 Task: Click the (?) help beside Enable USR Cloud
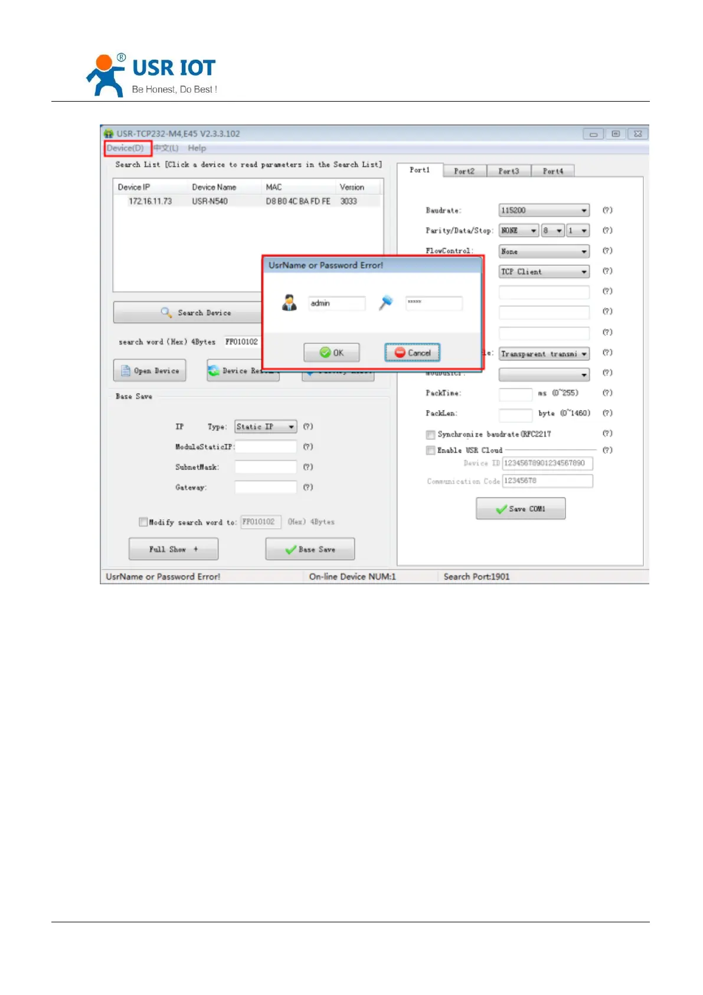[607, 450]
